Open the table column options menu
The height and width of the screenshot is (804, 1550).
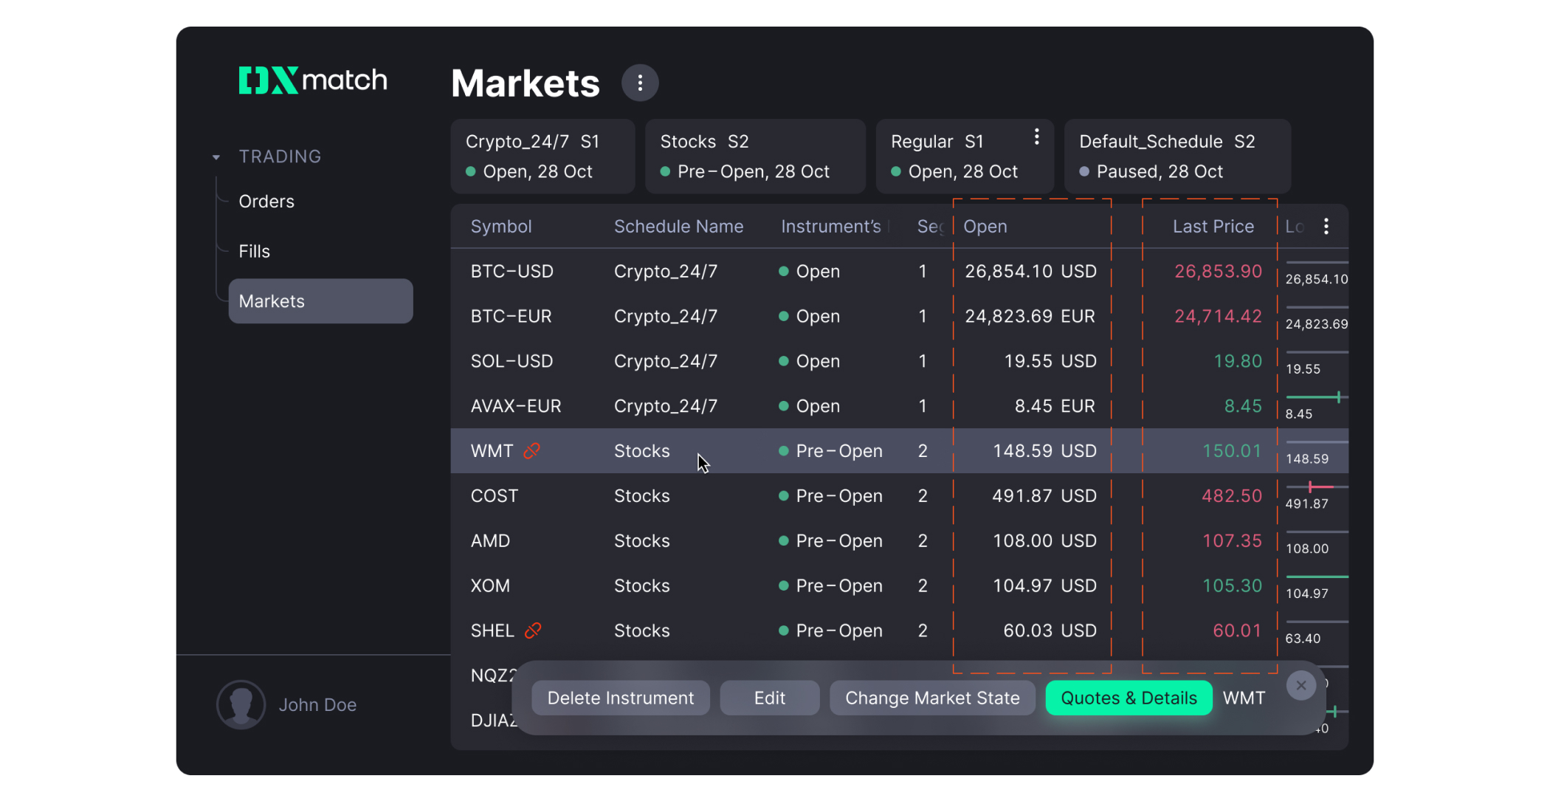[1326, 226]
